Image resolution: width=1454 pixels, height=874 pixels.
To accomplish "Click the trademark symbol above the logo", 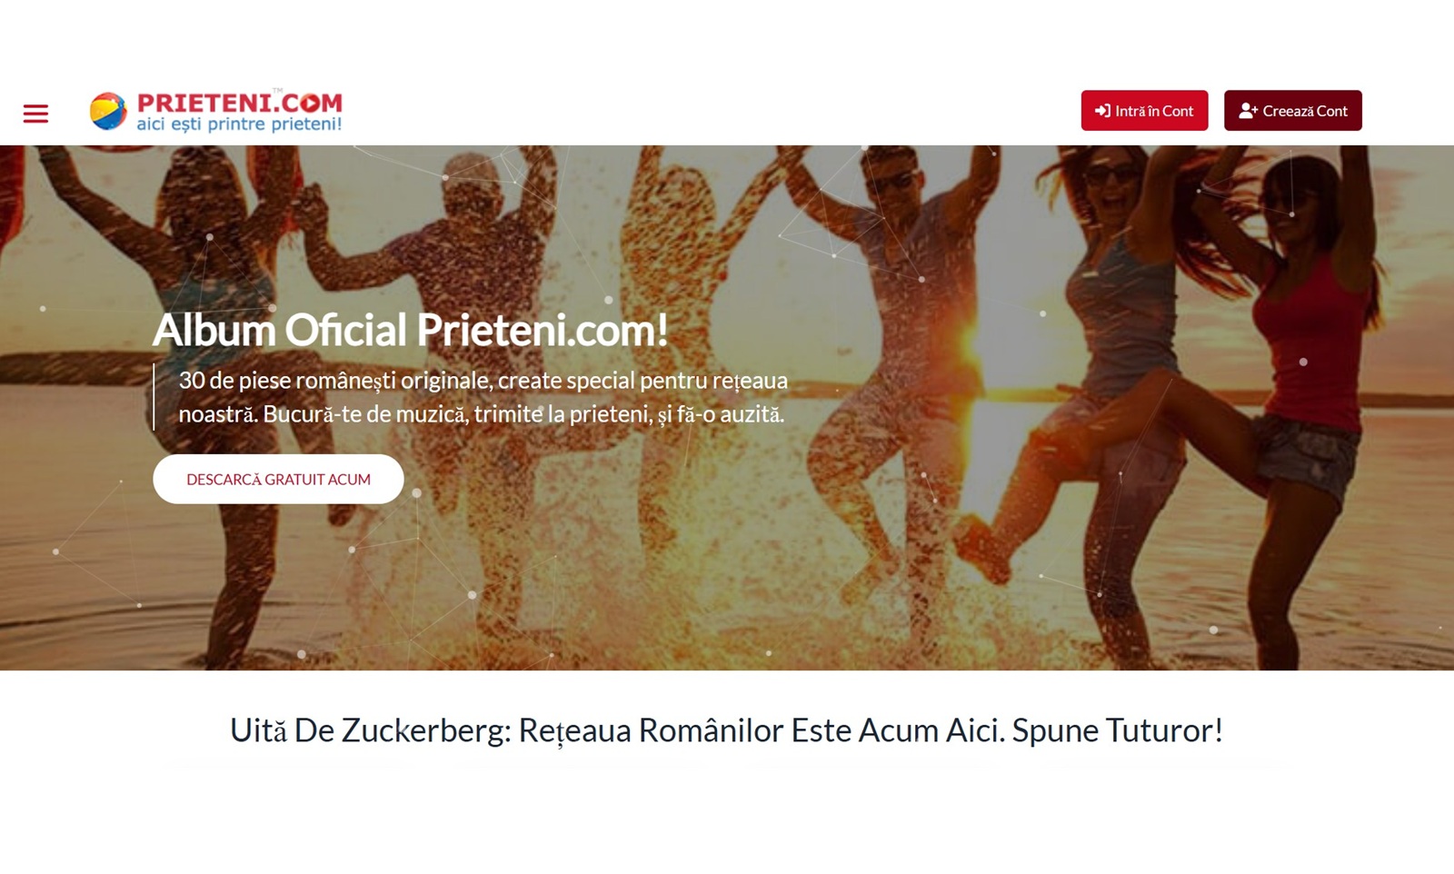I will tap(277, 90).
